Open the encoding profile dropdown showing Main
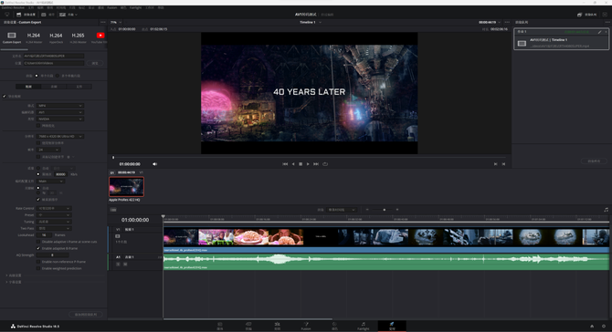Screen dimensions: 612x332 tap(50, 182)
